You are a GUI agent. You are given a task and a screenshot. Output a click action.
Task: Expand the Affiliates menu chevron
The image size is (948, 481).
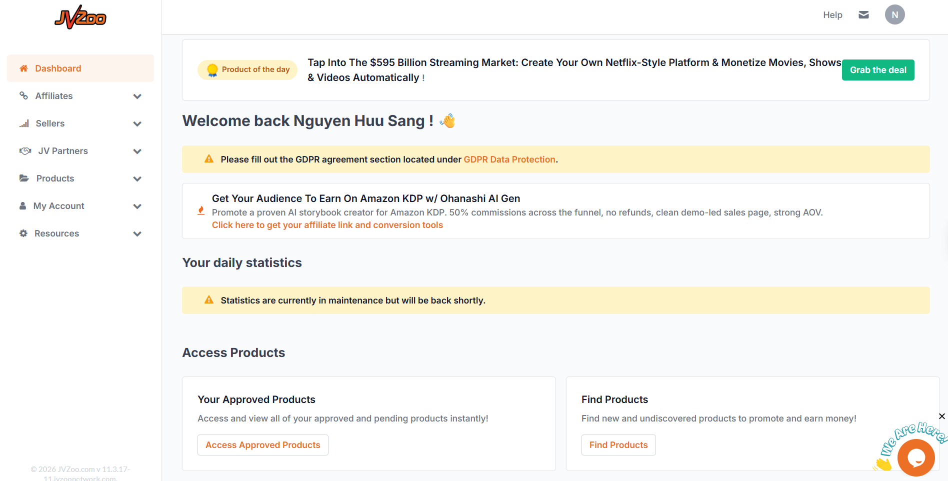coord(137,96)
